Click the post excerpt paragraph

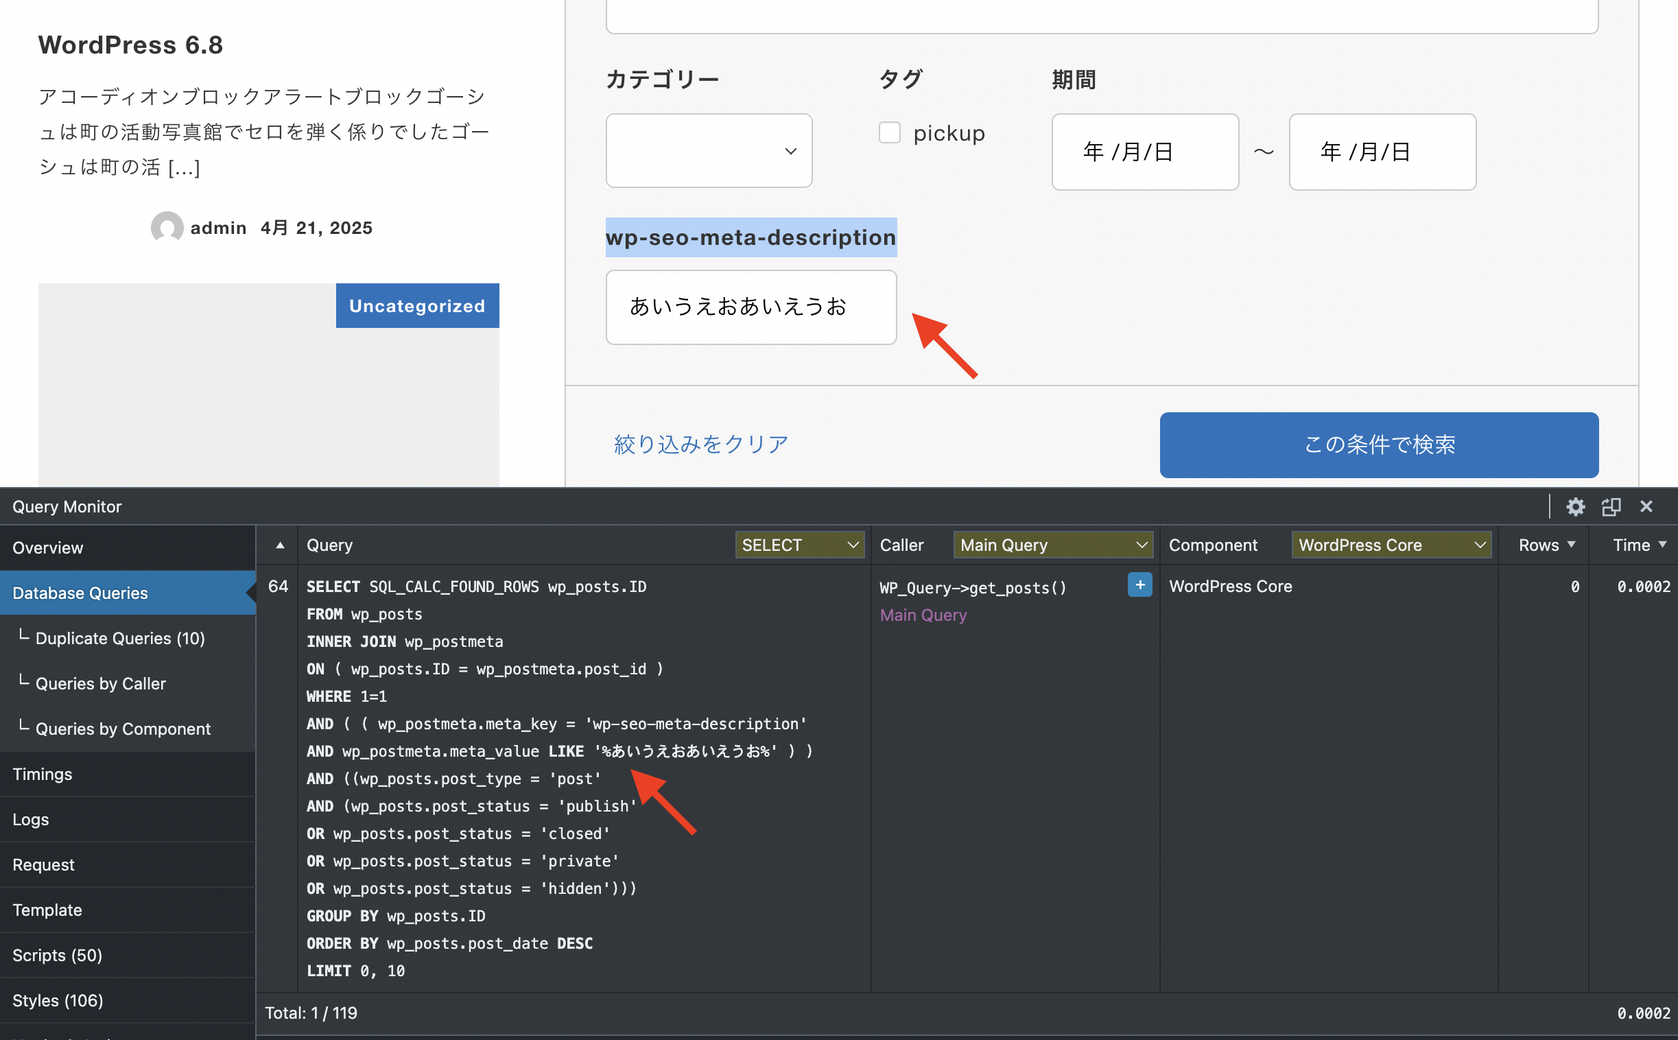[x=263, y=132]
